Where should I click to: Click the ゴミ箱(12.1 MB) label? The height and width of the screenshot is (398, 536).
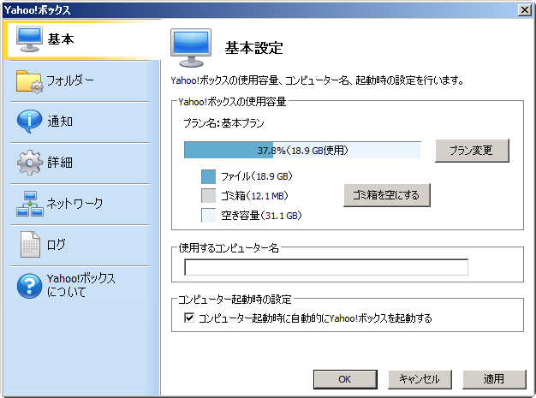coord(254,196)
